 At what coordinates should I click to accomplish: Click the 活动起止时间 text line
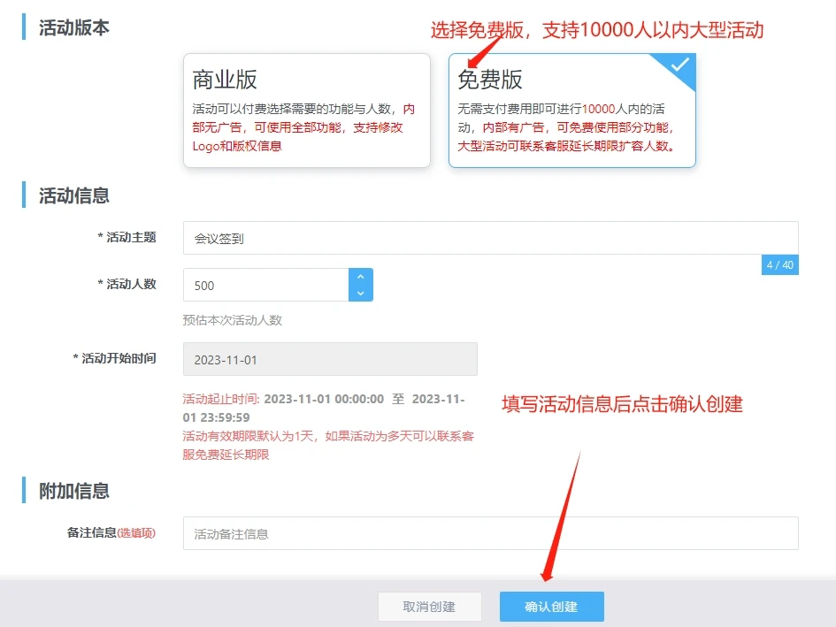click(324, 408)
